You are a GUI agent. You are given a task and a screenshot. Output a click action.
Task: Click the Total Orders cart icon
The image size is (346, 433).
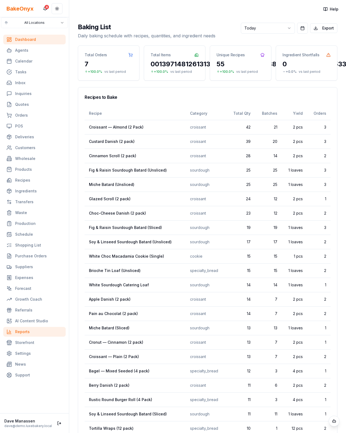[x=131, y=55]
